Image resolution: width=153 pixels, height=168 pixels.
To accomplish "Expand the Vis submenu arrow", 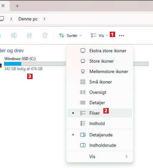I will coord(126,156).
